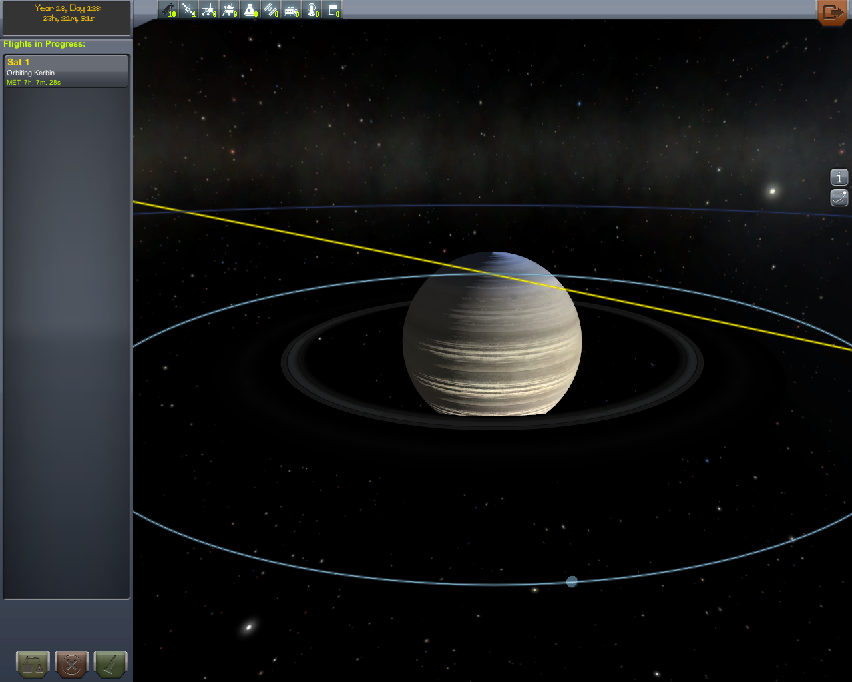Toggle the Ship capsule filter
The image size is (852, 682).
tap(250, 10)
